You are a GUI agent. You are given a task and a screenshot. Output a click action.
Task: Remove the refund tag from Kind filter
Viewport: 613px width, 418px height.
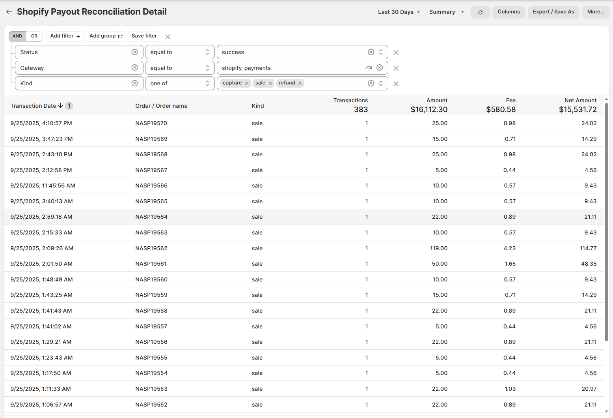coord(300,83)
